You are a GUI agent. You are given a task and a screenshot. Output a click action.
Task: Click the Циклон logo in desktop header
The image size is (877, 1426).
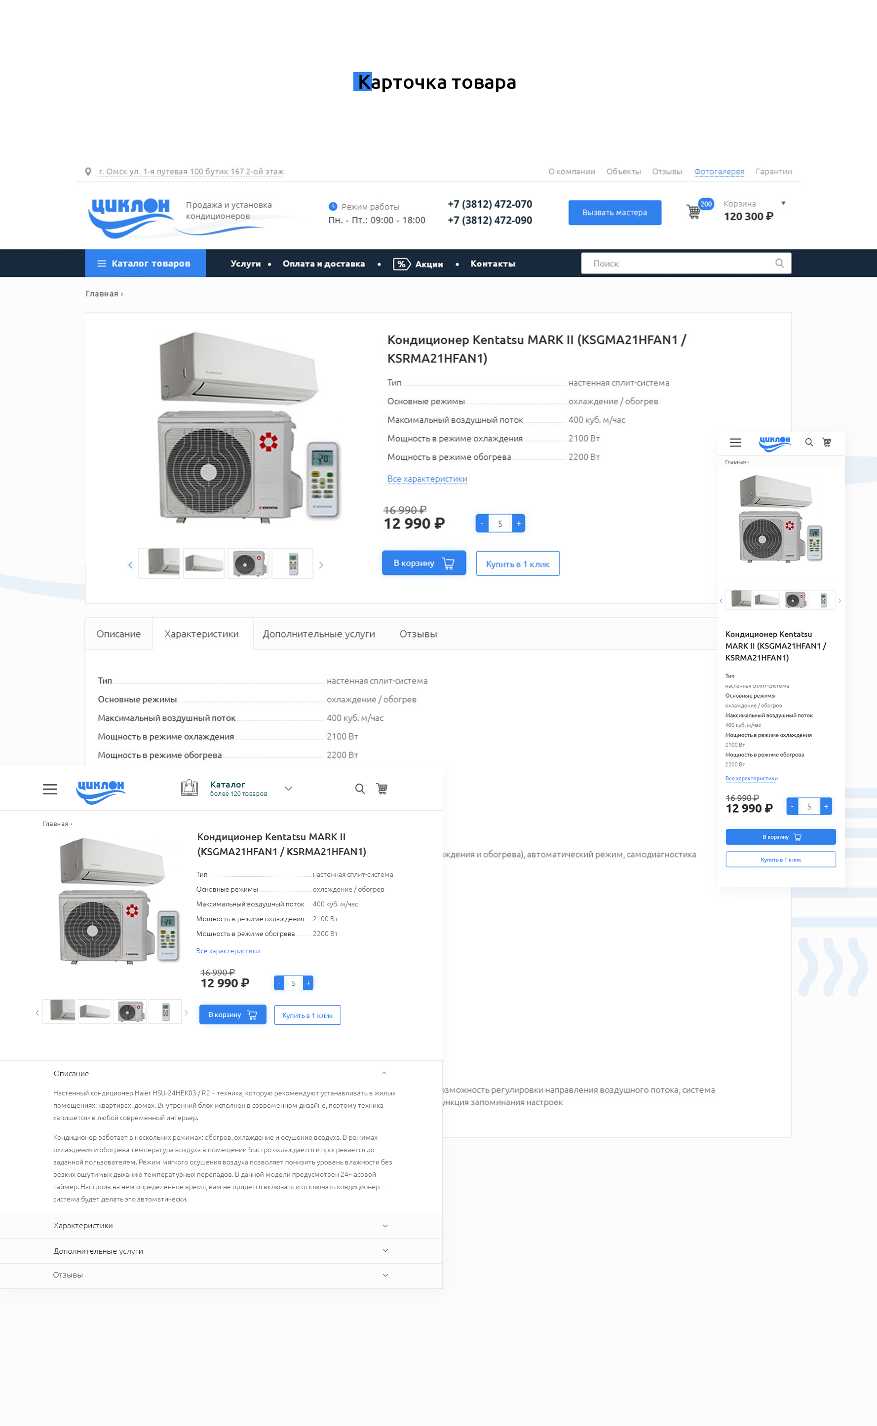click(130, 217)
